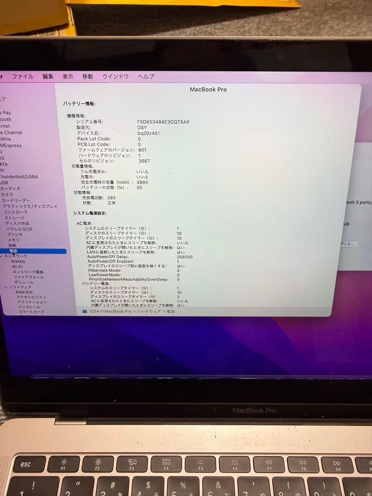Image resolution: width=372 pixels, height=496 pixels.
Task: Click the condition value 正常
Action: 111,203
